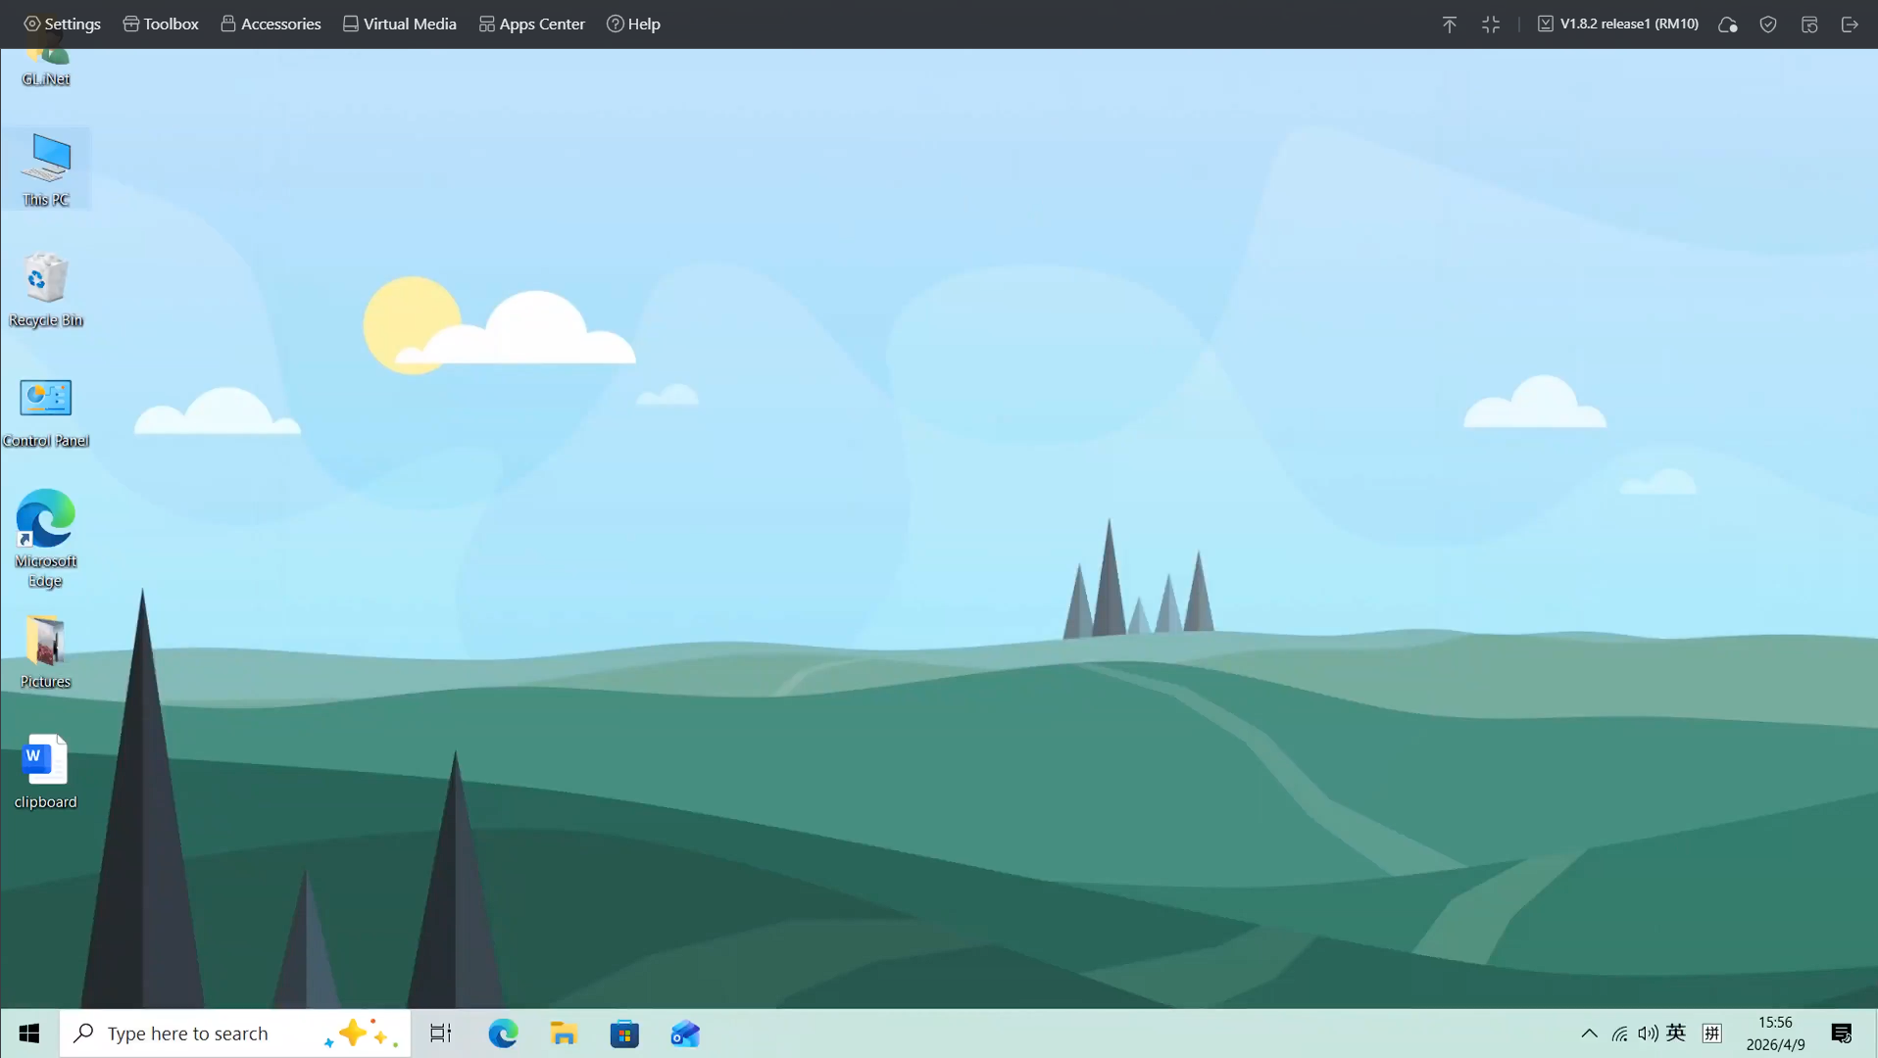Open the keyboard history icon on the toolbar
This screenshot has height=1058, width=1878.
point(1809,24)
